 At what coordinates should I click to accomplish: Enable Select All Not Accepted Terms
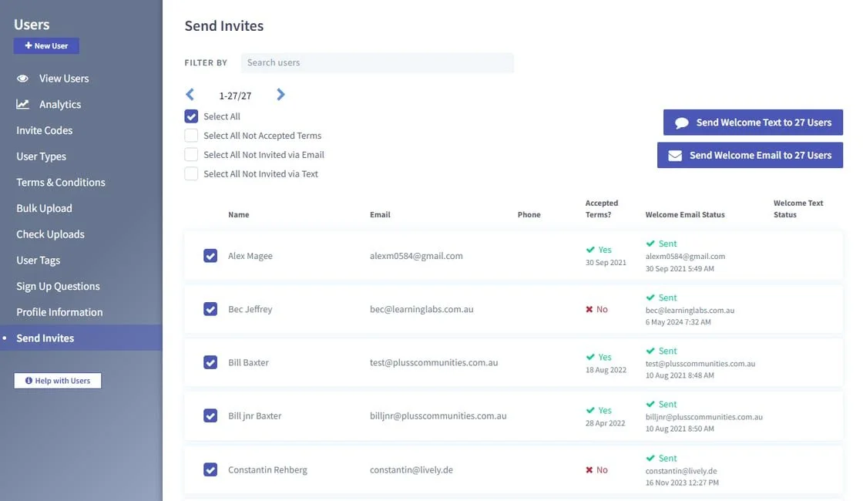coord(190,135)
